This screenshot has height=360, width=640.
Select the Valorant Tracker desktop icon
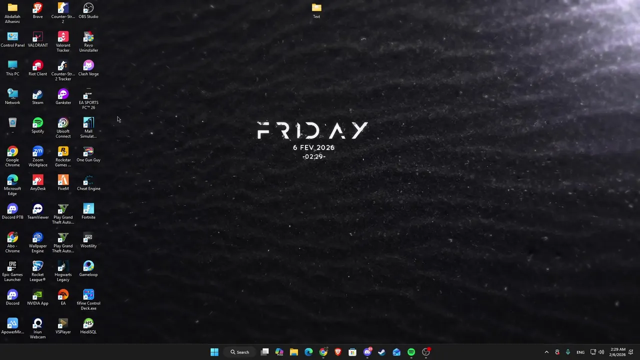coord(63,42)
